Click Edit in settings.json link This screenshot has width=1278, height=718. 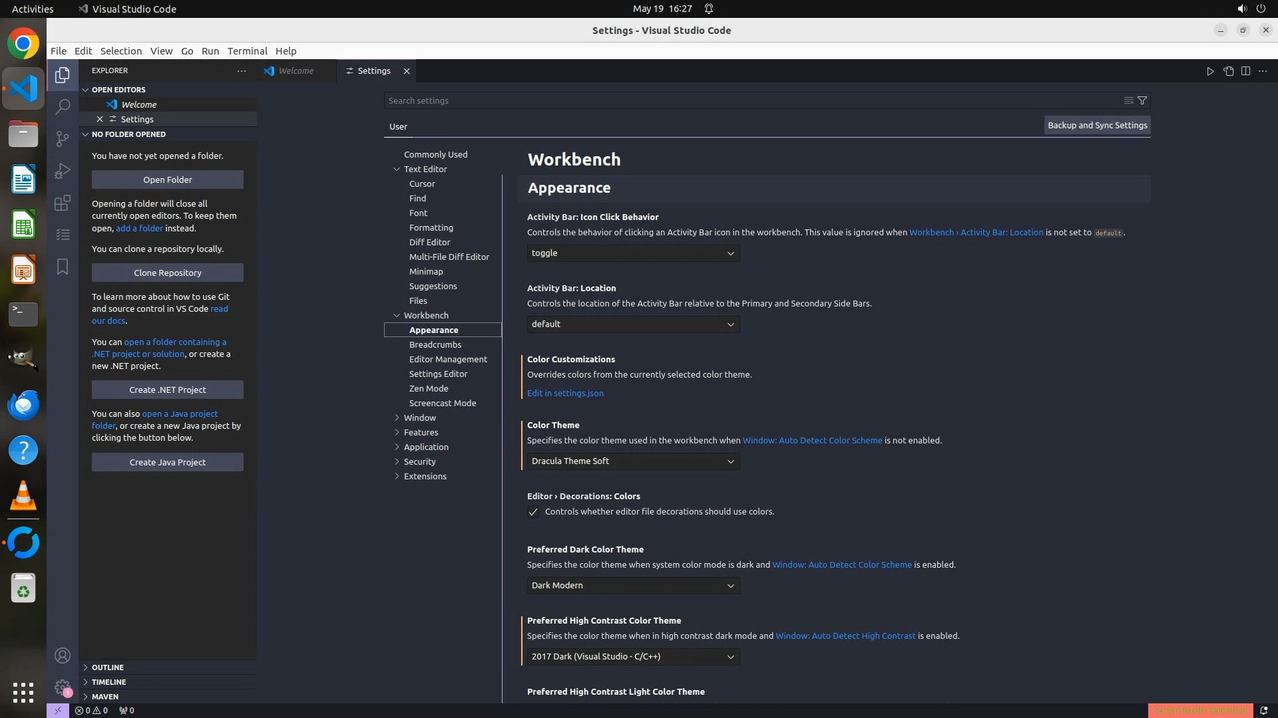tap(565, 393)
